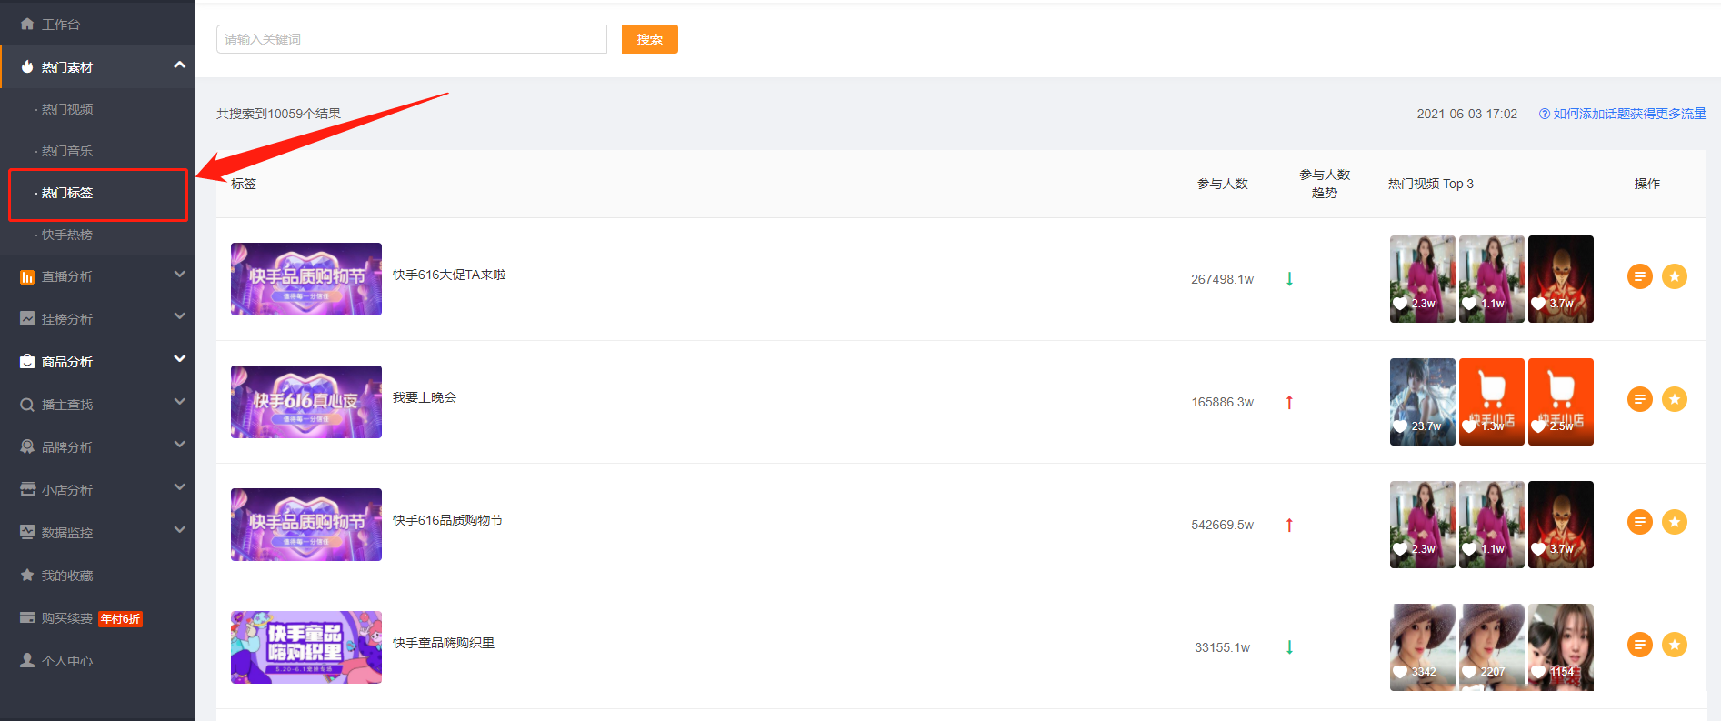Open the 快手616大促TA来啦 tag title
The width and height of the screenshot is (1721, 721).
pyautogui.click(x=449, y=275)
